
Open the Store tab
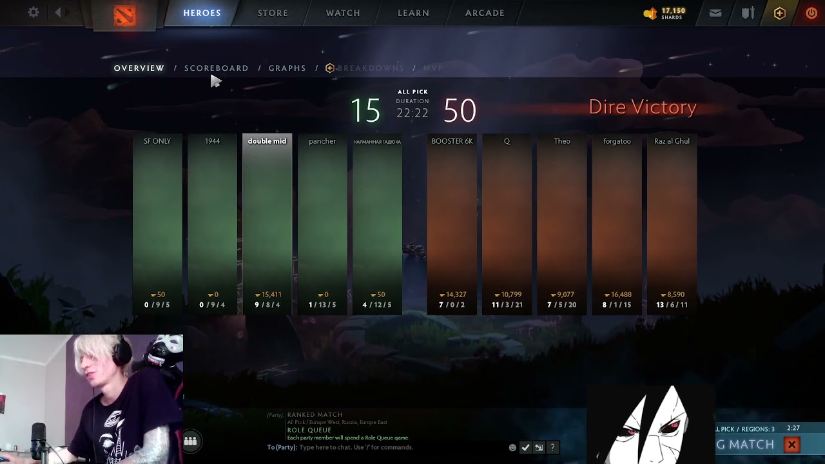[273, 13]
